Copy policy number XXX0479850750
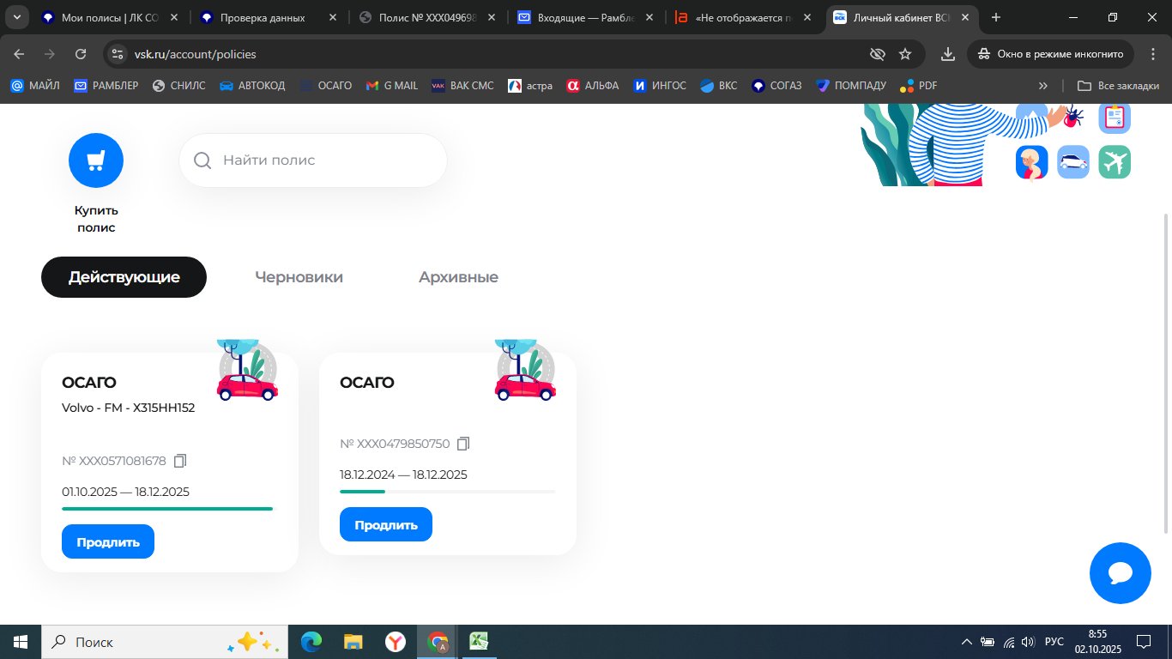1172x659 pixels. click(x=463, y=444)
